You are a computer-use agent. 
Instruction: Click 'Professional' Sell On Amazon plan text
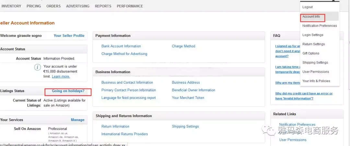(58, 129)
